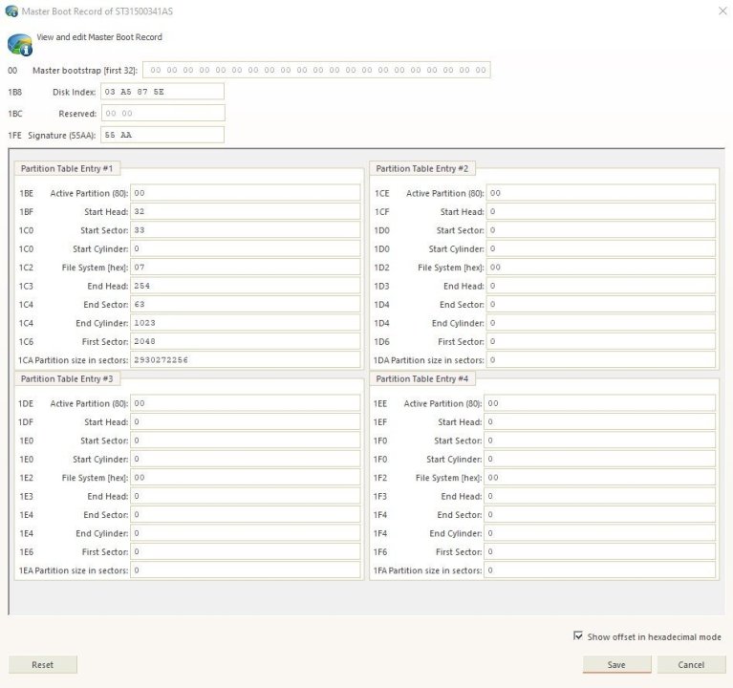Click End Cylinder field in Entry #1
Screen dimensions: 733x688
pyautogui.click(x=246, y=323)
